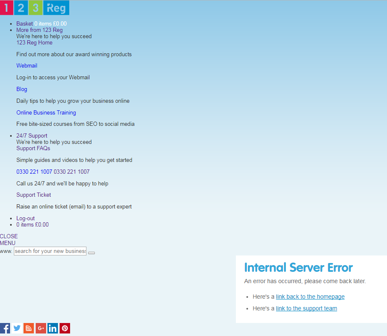Click the Internal Server Error heading
Viewport: 387px width, 336px height.
(x=298, y=268)
